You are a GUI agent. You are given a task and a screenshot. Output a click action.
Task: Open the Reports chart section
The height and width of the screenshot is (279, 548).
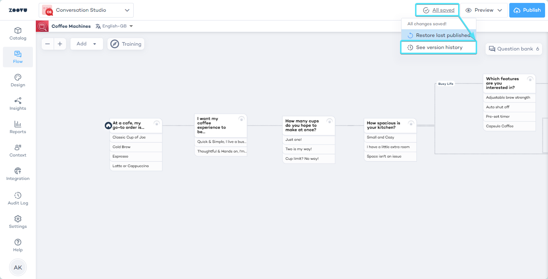coord(18,127)
